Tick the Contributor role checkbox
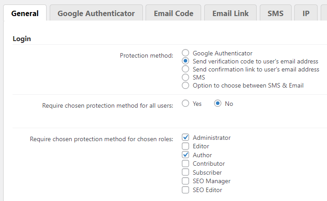Image resolution: width=327 pixels, height=201 pixels. [185, 163]
